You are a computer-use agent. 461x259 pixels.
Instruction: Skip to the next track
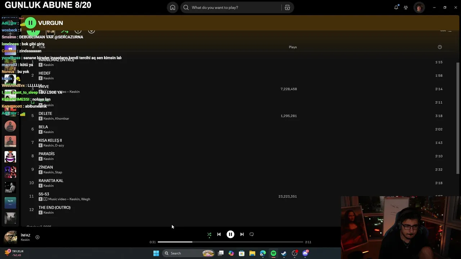242,235
